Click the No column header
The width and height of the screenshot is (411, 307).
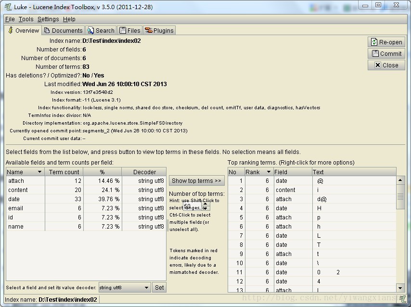click(x=236, y=172)
